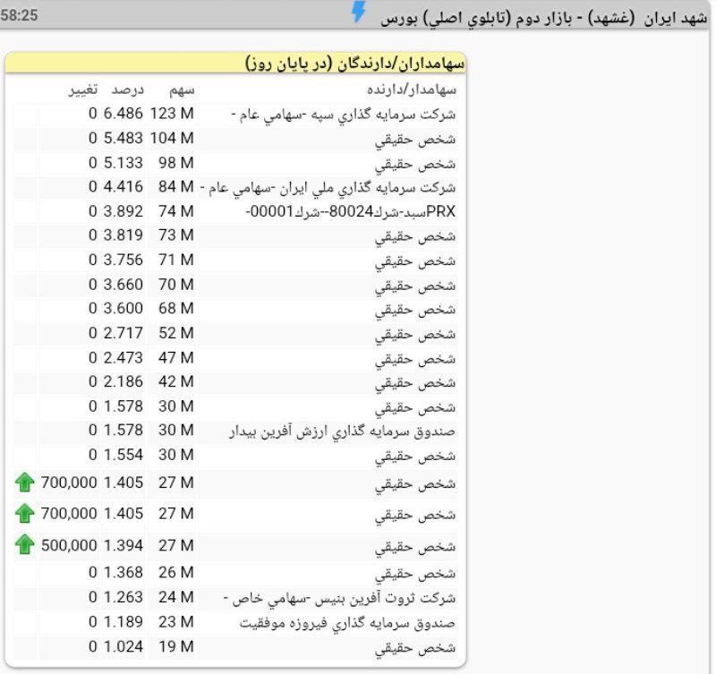Open شرکت سرمایه گذاری ملي ايران shareholder
The image size is (716, 674).
(x=329, y=187)
